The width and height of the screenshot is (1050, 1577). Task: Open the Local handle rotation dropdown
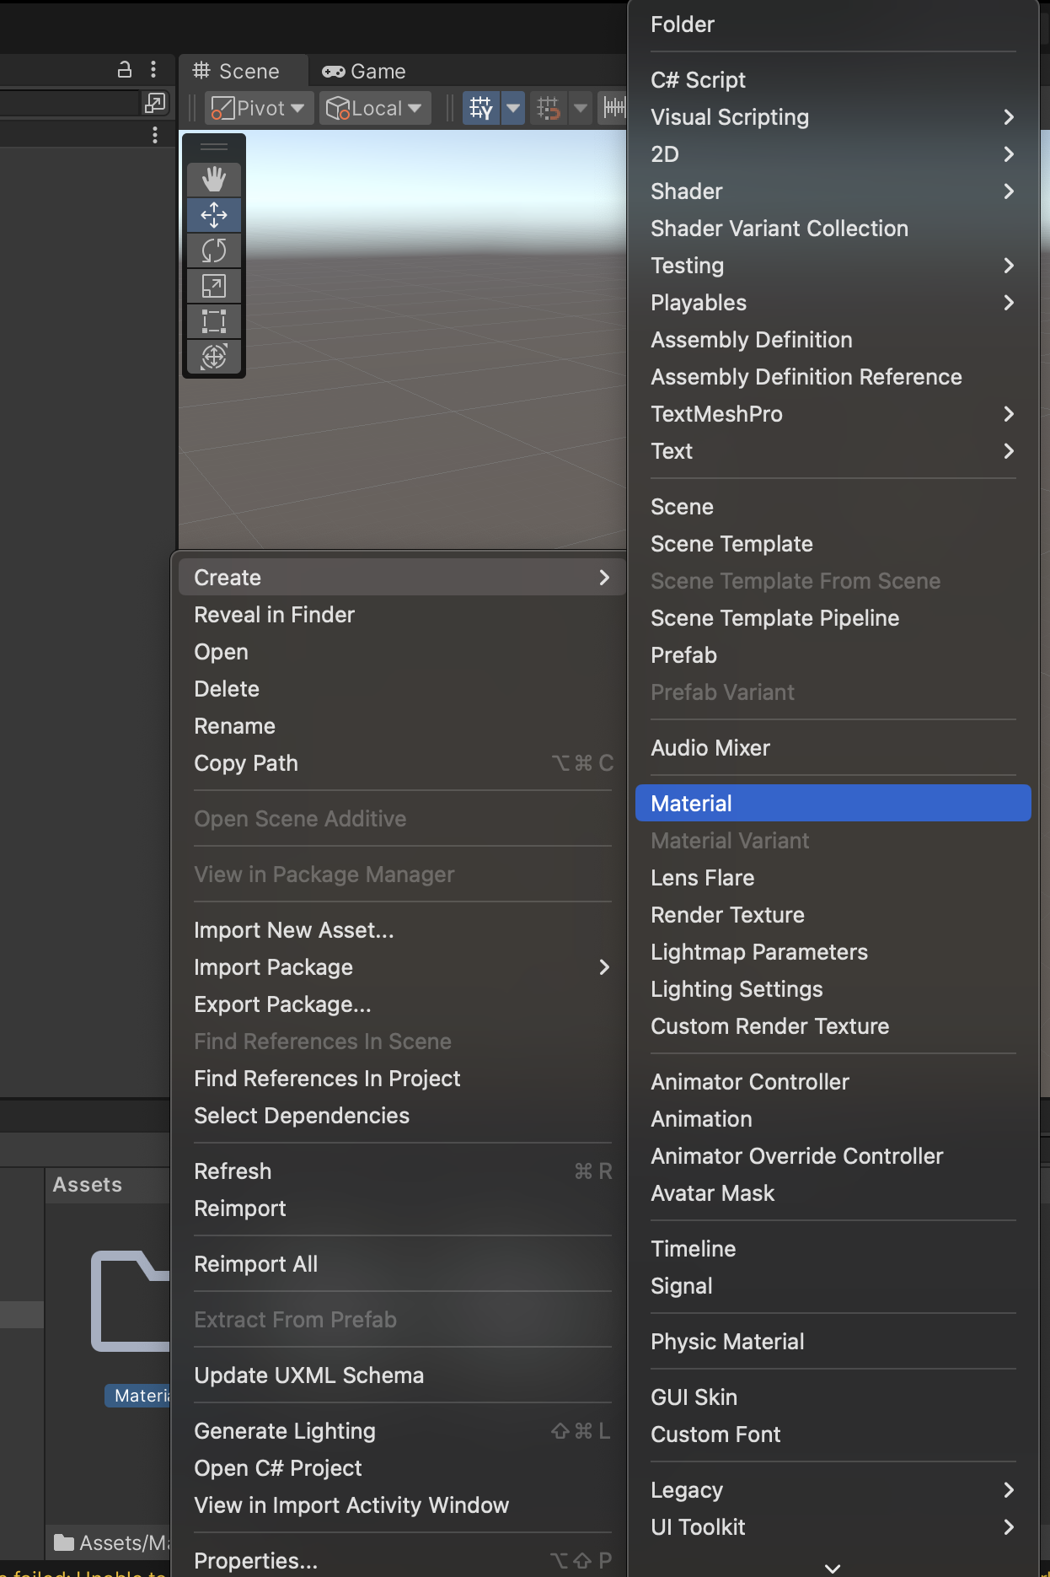pos(374,108)
